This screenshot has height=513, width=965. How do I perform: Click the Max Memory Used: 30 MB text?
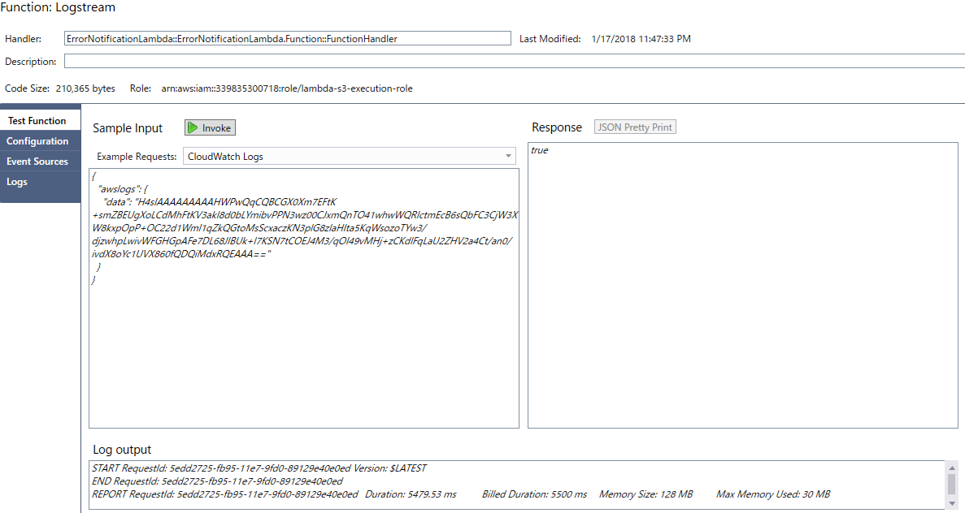point(773,494)
